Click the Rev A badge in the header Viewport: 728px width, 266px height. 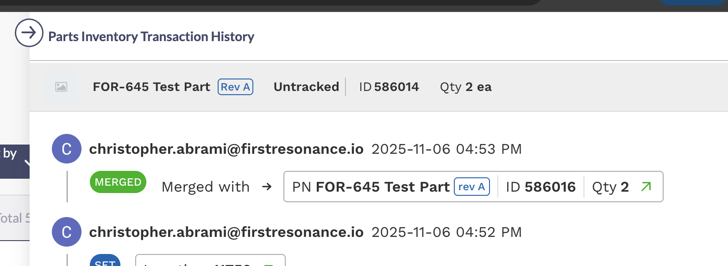click(235, 87)
